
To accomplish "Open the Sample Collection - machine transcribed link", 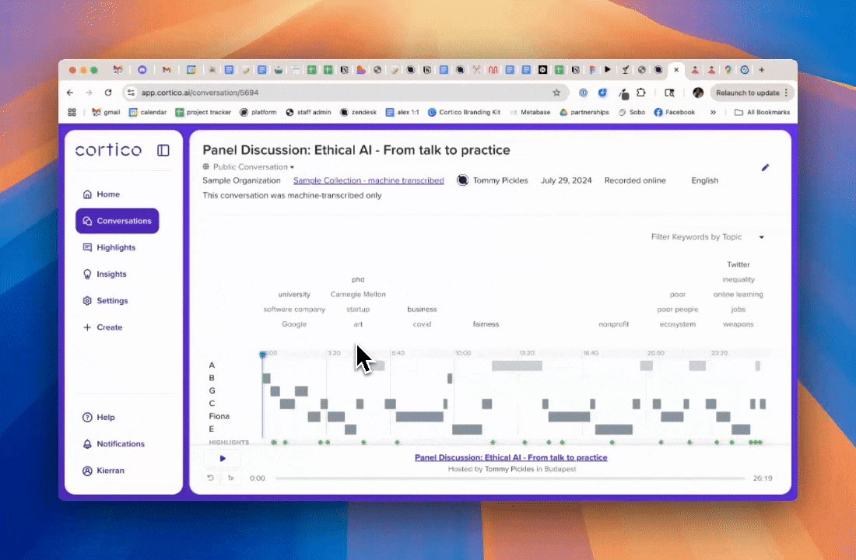I will point(368,180).
